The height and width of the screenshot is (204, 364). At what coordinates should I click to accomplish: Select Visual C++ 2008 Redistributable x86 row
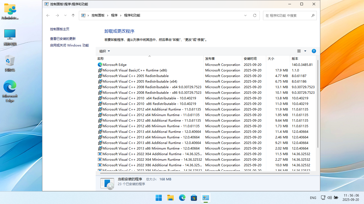click(206, 92)
